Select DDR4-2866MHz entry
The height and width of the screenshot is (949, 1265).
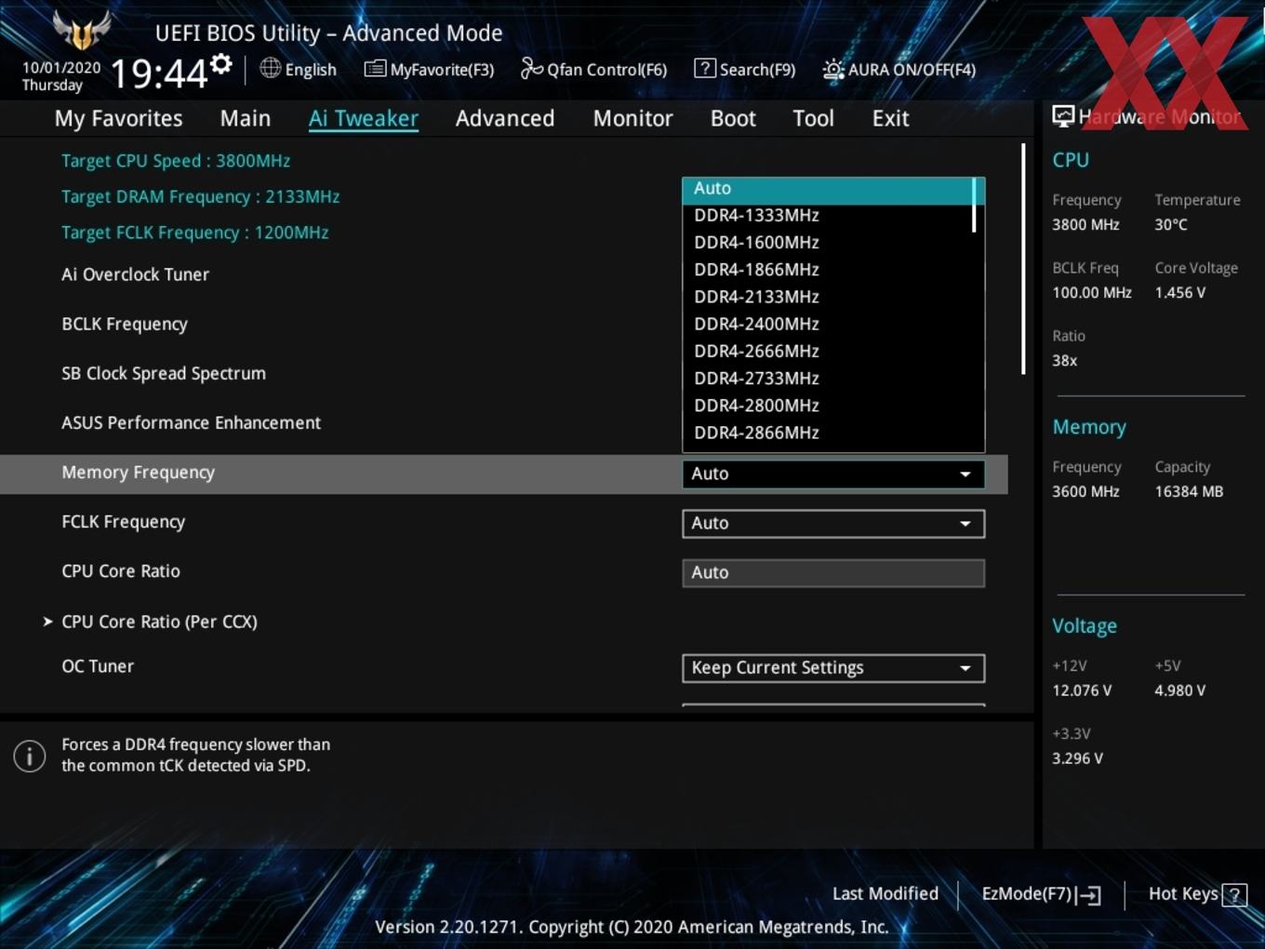click(x=828, y=433)
